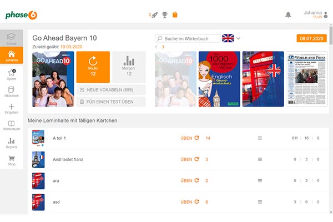Image resolution: width=333 pixels, height=222 pixels.
Task: Click the 'Suche im Wörterbuch' search field
Action: coord(189,38)
